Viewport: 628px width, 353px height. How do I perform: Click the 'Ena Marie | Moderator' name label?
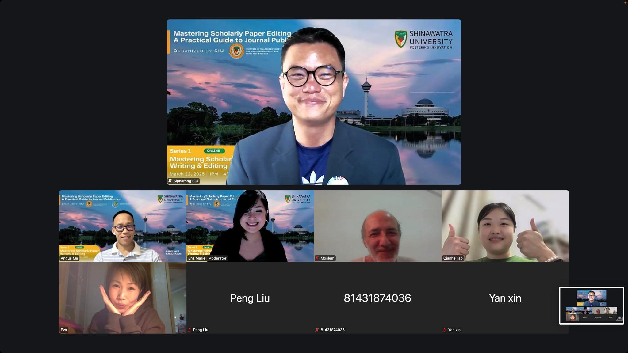click(207, 258)
